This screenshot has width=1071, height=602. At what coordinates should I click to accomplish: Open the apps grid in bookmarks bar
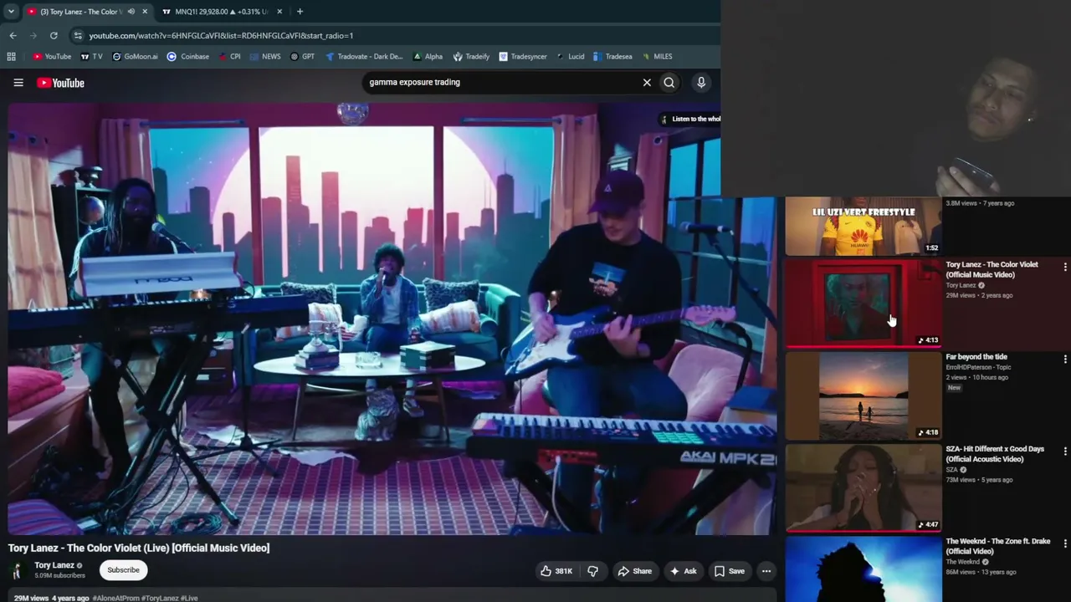coord(11,57)
